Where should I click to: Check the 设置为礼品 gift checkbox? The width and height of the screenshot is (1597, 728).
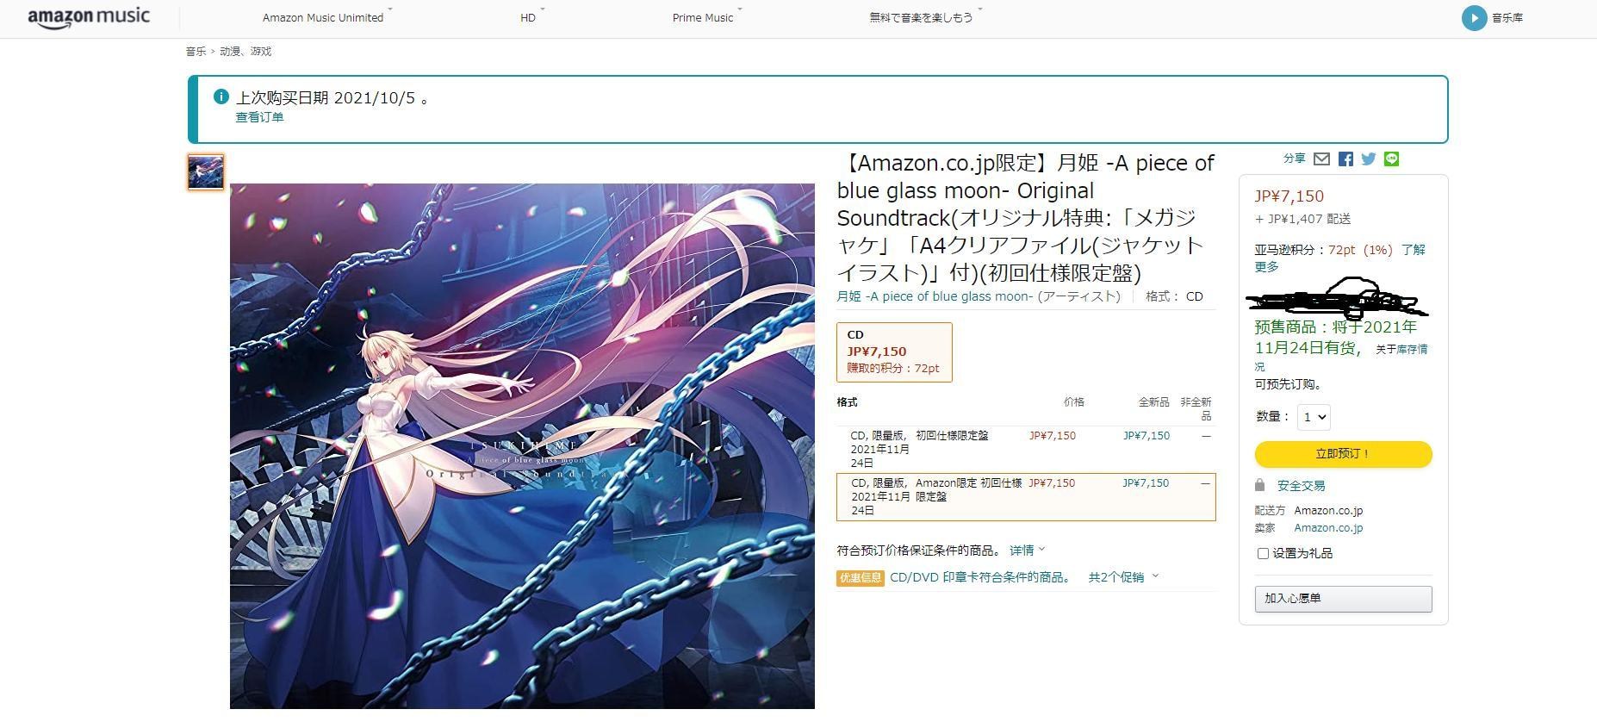(x=1263, y=553)
